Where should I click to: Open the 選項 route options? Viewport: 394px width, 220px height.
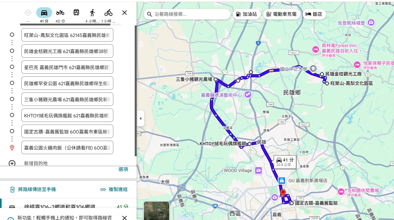tap(123, 169)
